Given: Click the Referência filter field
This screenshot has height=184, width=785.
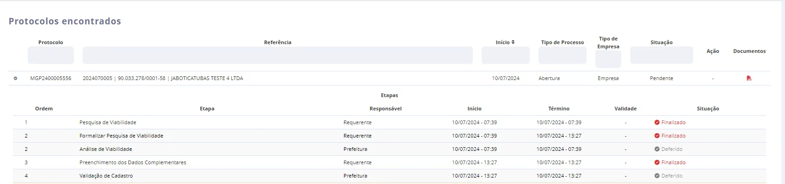Looking at the screenshot, I should pyautogui.click(x=278, y=55).
